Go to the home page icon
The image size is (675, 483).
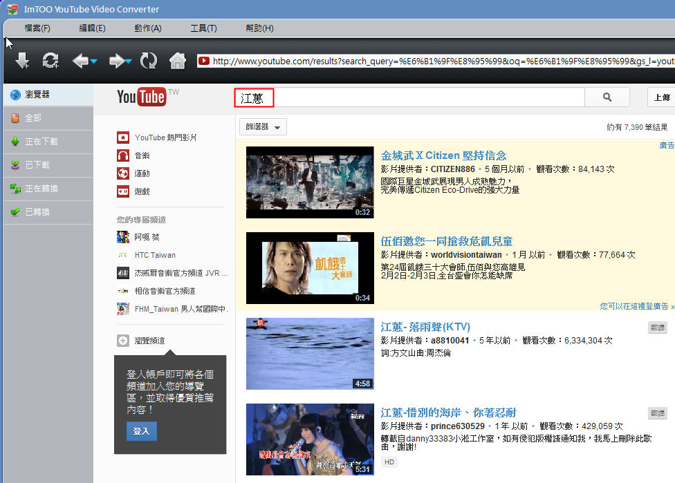pyautogui.click(x=178, y=61)
